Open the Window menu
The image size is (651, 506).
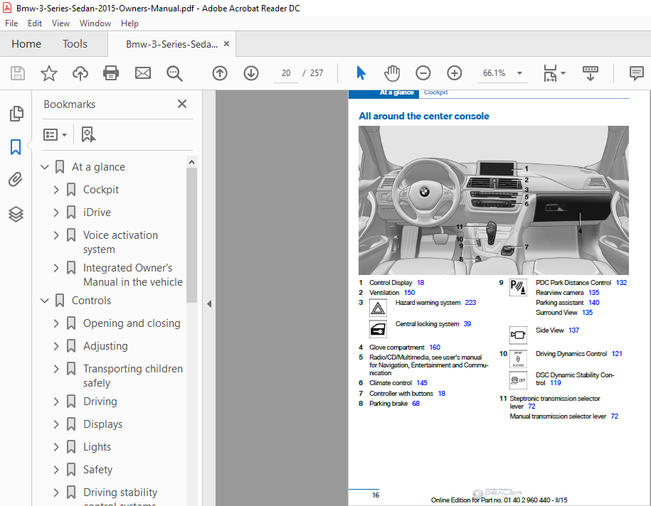pos(95,23)
